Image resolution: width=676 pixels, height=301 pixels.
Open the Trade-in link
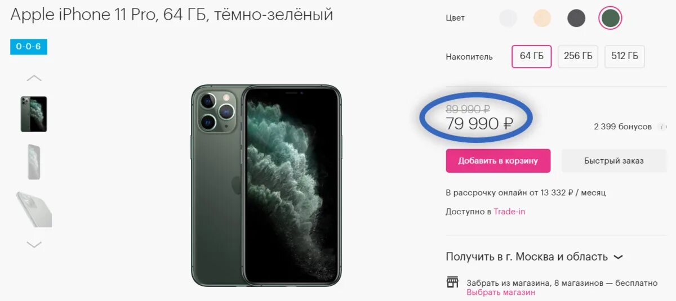tap(509, 212)
